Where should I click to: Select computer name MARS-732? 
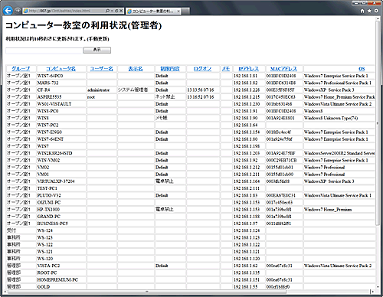tap(47, 83)
